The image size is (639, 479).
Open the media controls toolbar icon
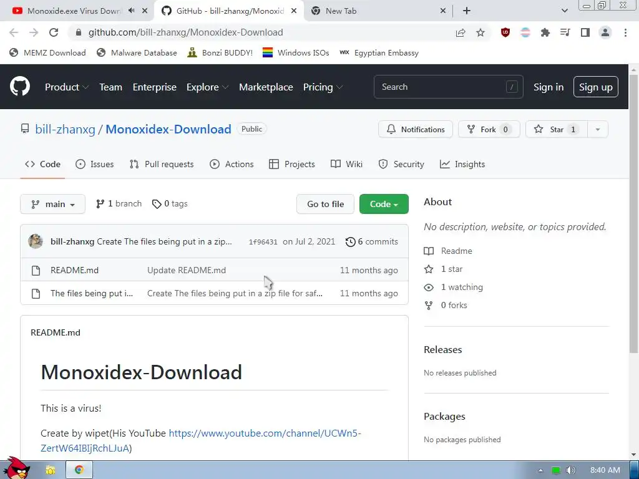(x=565, y=32)
